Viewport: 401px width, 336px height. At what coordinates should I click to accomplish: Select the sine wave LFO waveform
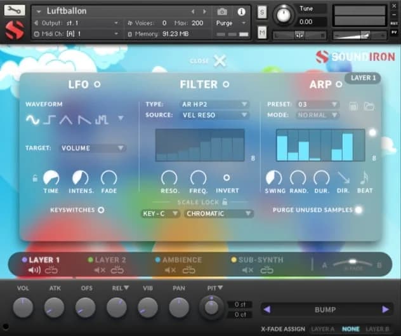32,119
